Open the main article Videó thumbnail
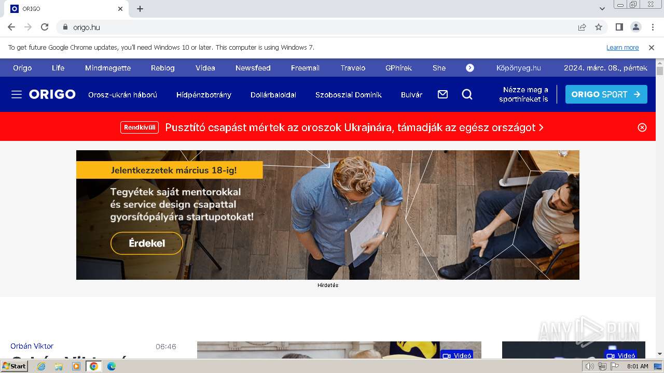 click(x=339, y=350)
